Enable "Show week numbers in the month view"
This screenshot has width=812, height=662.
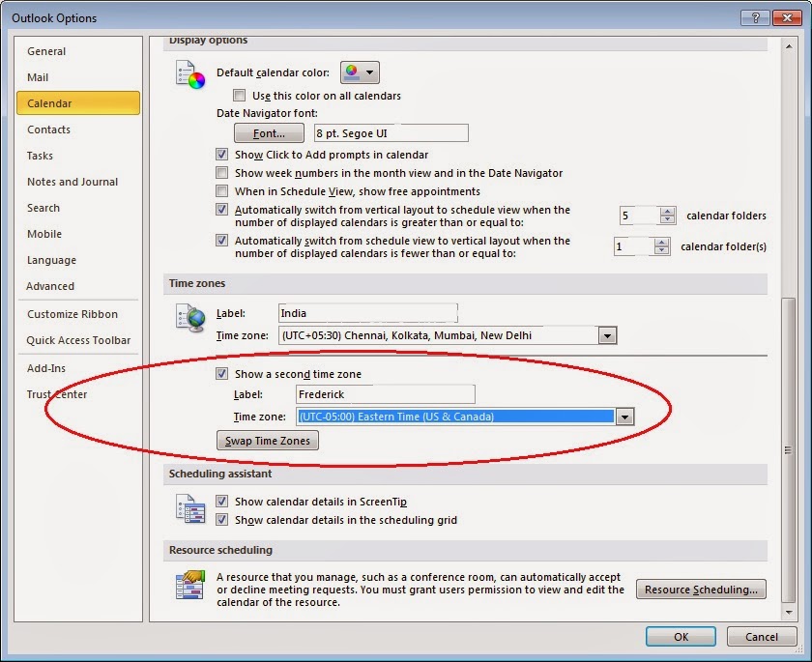pos(222,173)
